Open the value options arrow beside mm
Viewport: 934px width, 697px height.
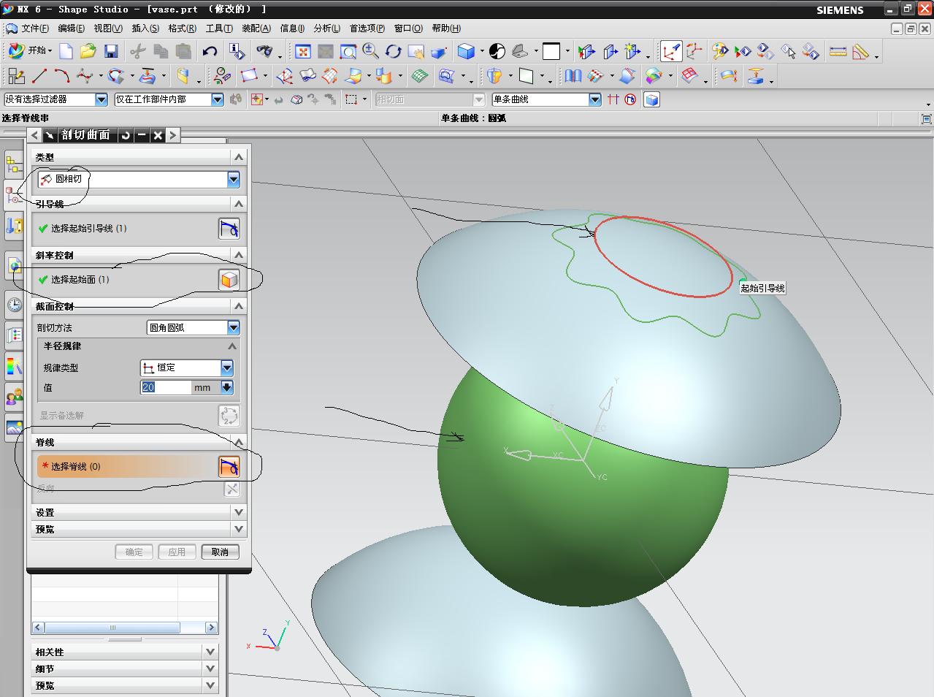tap(227, 388)
